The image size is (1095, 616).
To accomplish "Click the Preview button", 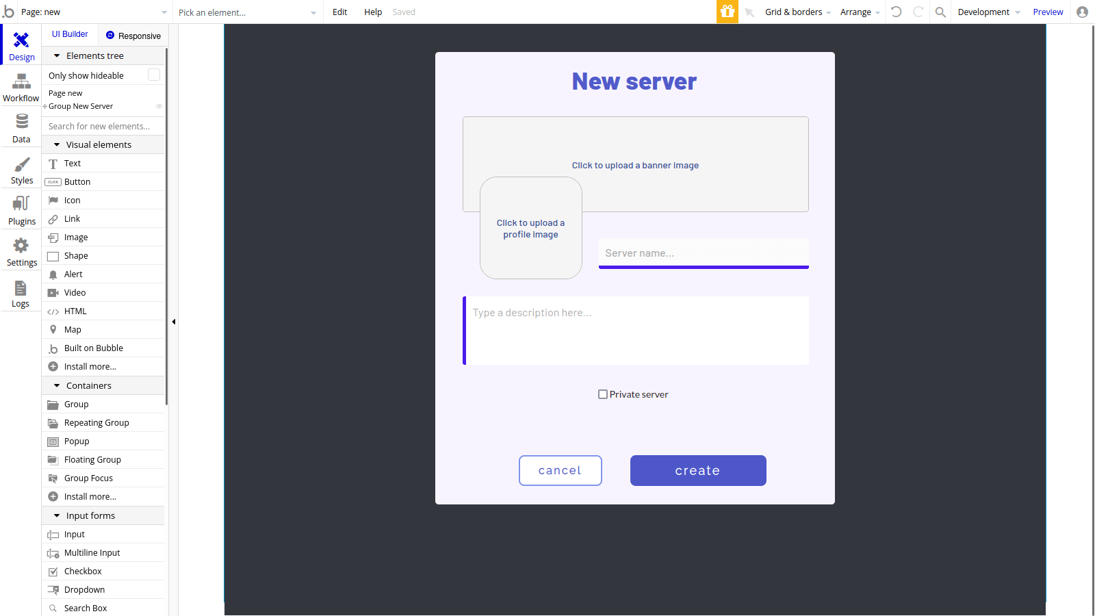I will (1048, 12).
